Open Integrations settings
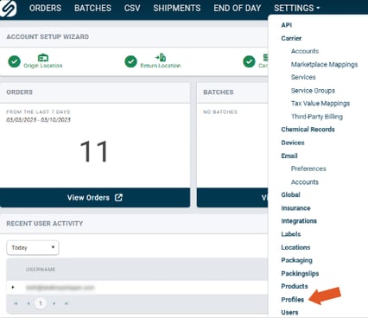The width and height of the screenshot is (368, 318). [x=299, y=221]
